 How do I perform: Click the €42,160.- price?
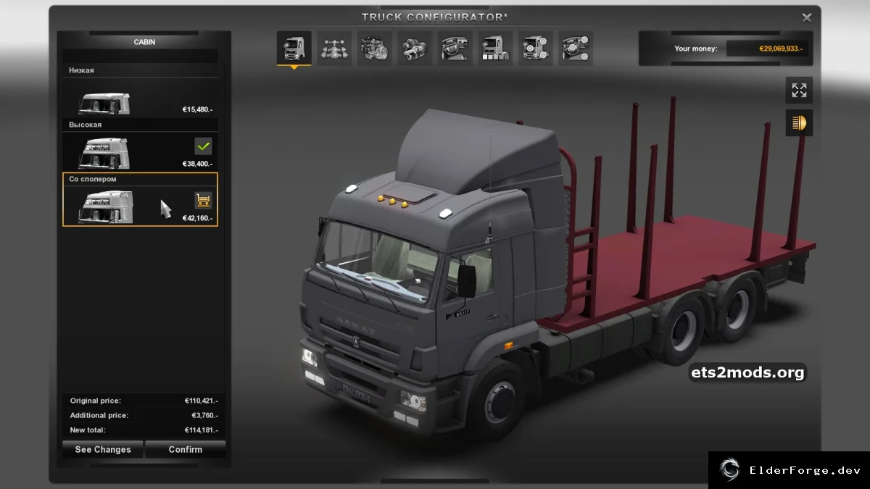(x=197, y=218)
